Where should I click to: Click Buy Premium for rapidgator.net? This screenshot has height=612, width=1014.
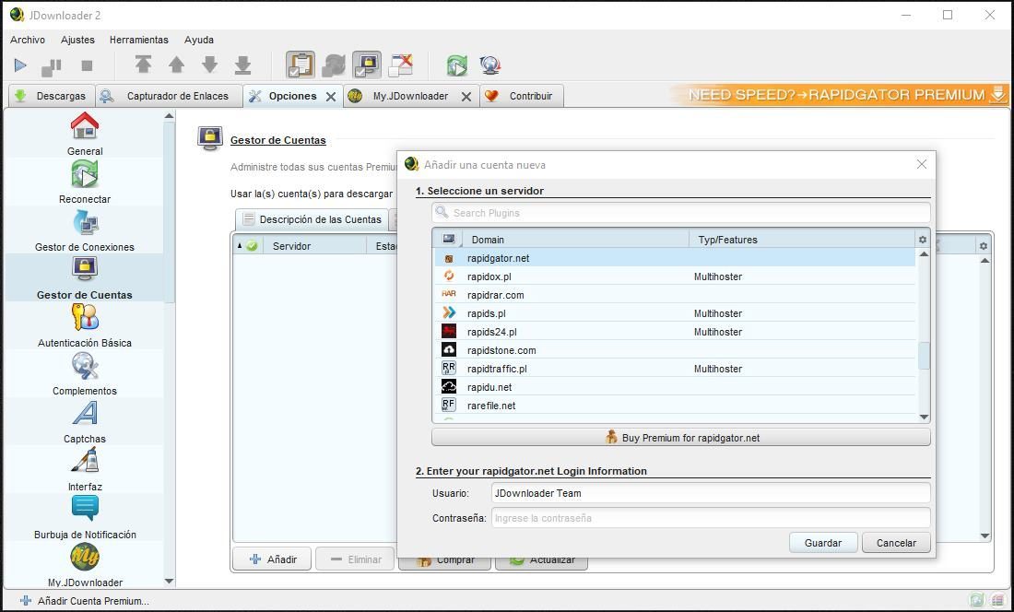(x=681, y=438)
